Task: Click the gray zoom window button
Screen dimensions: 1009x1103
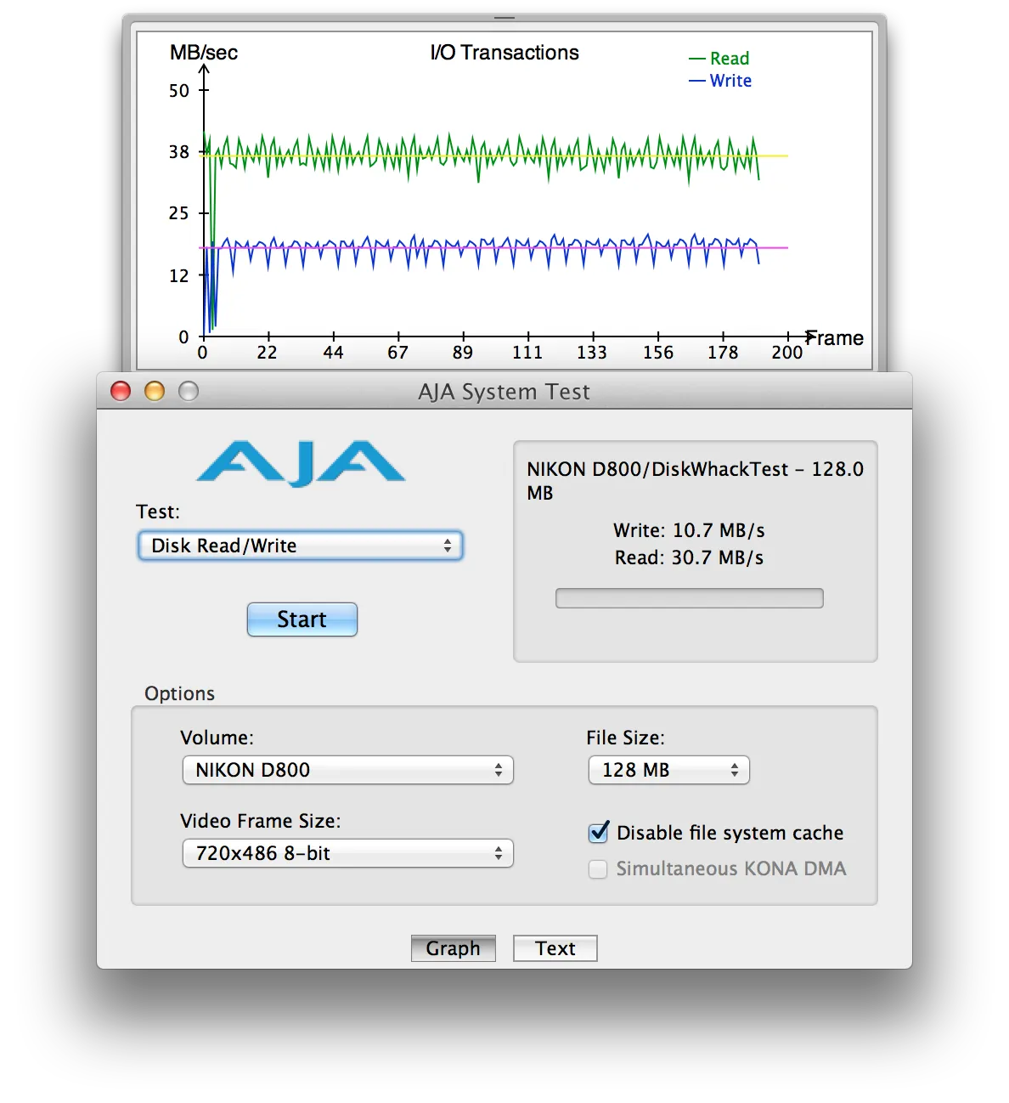Action: point(189,391)
